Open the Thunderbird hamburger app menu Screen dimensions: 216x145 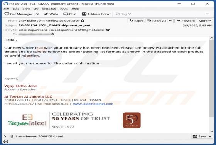pos(208,14)
